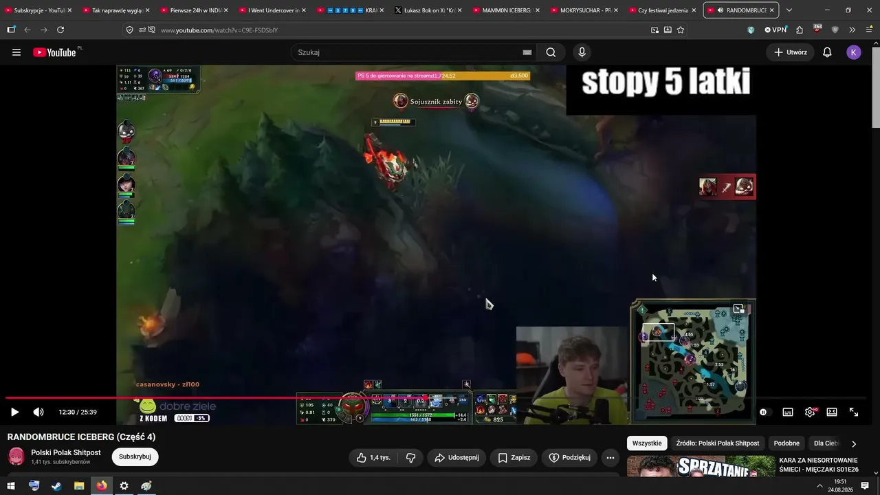Select the Podobne filter chip
Image resolution: width=880 pixels, height=495 pixels.
786,443
